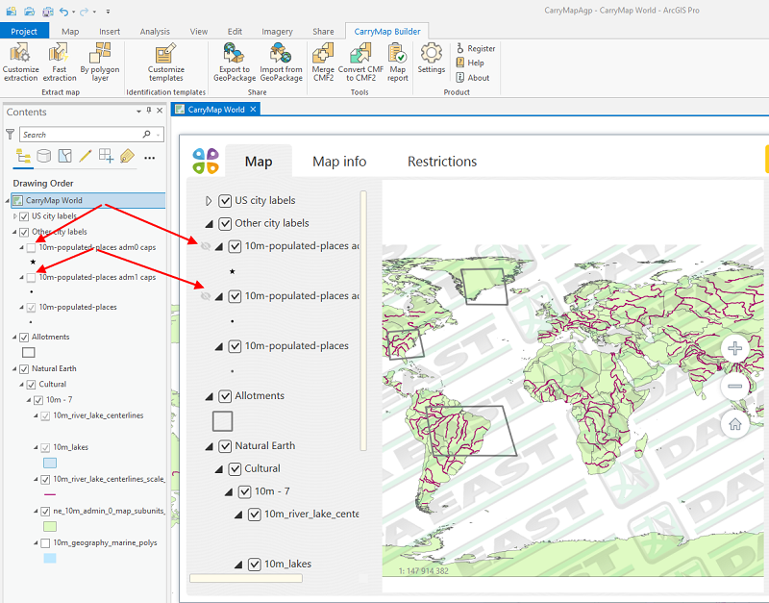Collapse Allotments group in Map tab
The height and width of the screenshot is (603, 769).
point(209,396)
